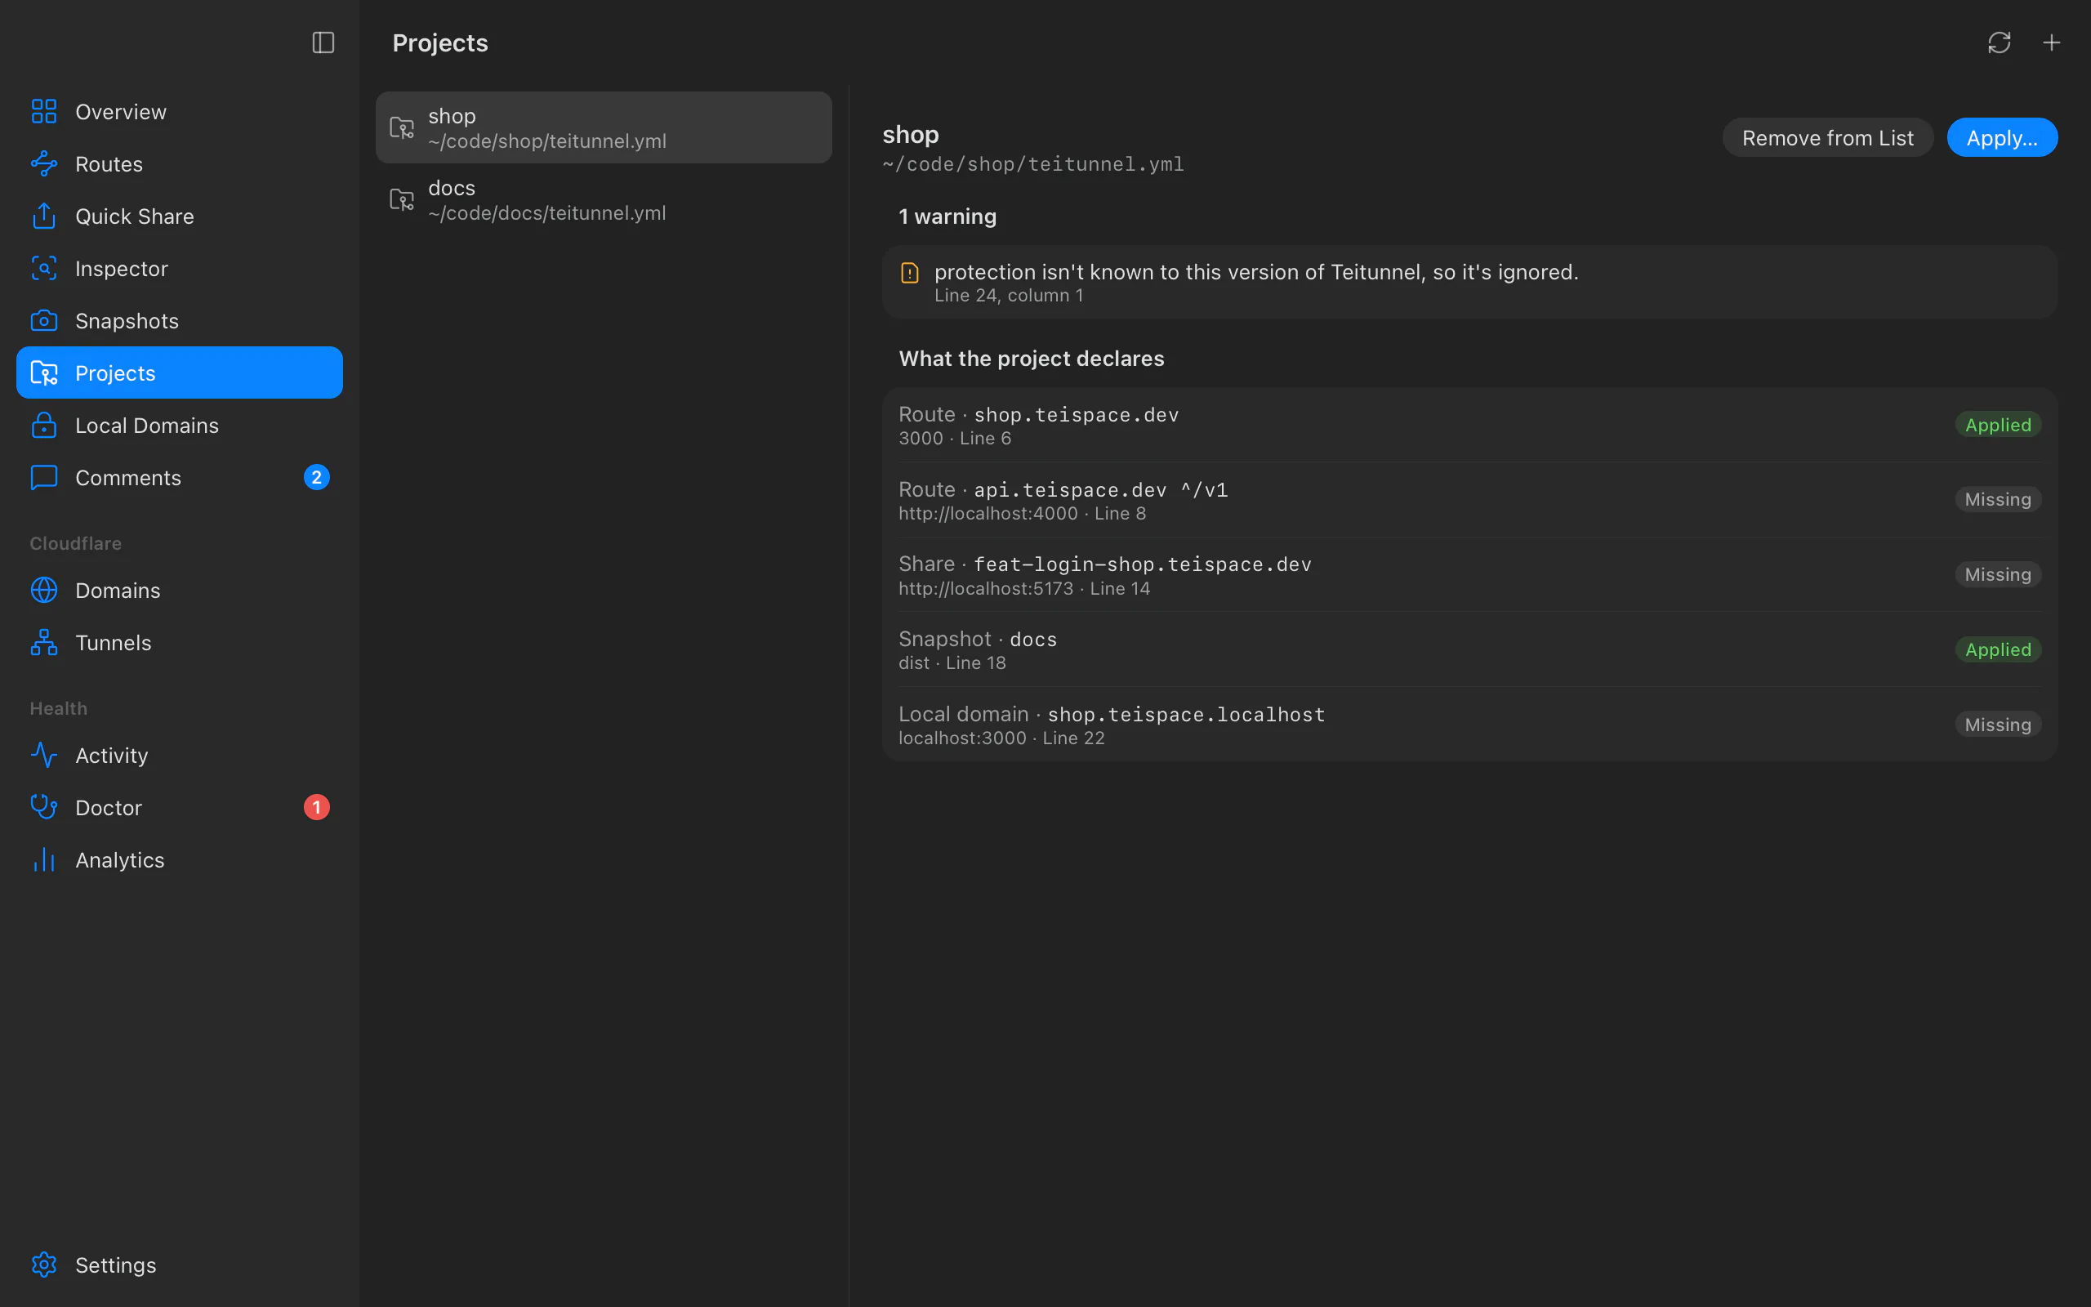Click the 'Line 24, column 1' warning text

coord(1009,296)
